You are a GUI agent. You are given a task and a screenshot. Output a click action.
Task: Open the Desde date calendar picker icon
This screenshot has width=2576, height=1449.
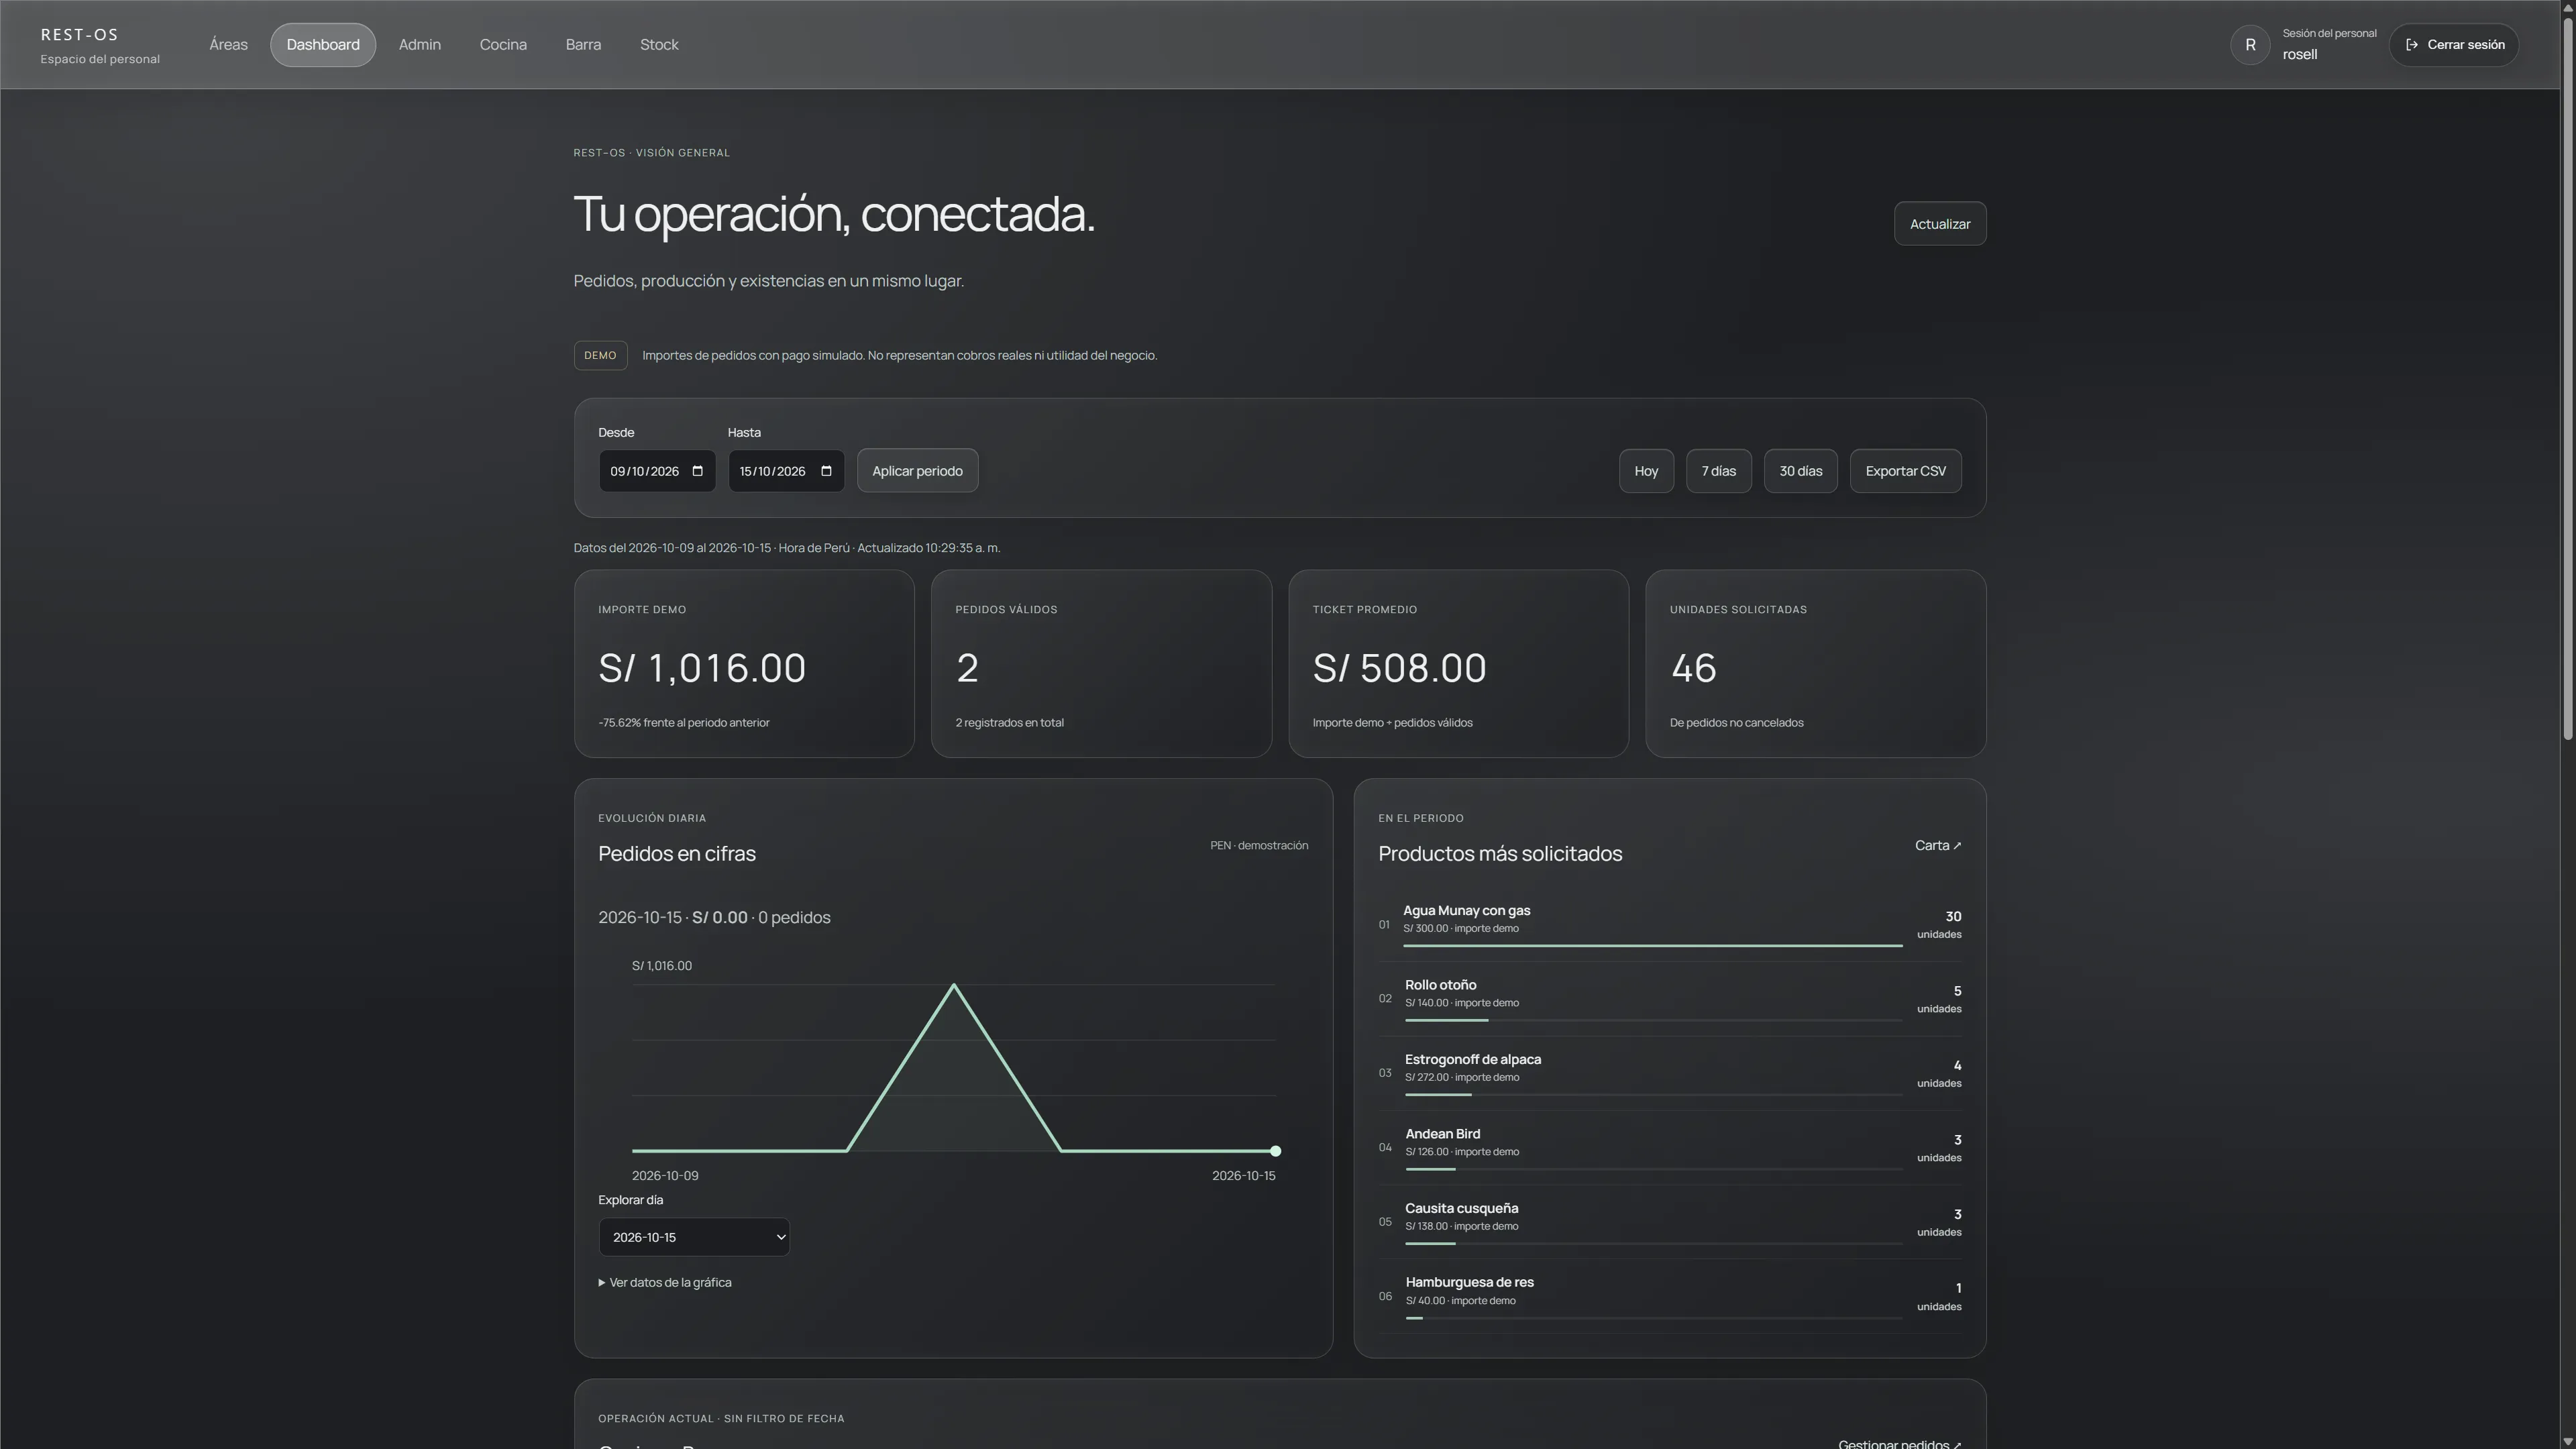click(x=698, y=471)
